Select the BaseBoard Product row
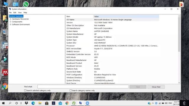189x106 pixels. (x=112, y=63)
